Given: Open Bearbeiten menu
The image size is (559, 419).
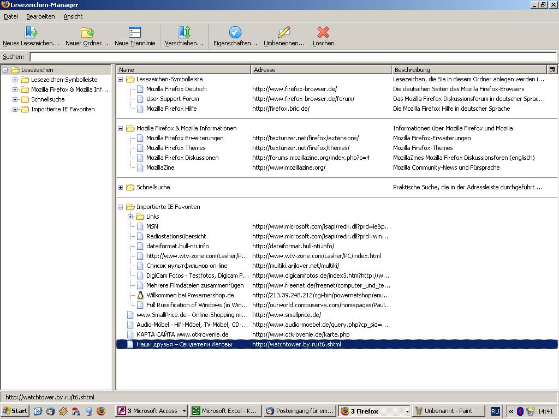Looking at the screenshot, I should [x=40, y=16].
